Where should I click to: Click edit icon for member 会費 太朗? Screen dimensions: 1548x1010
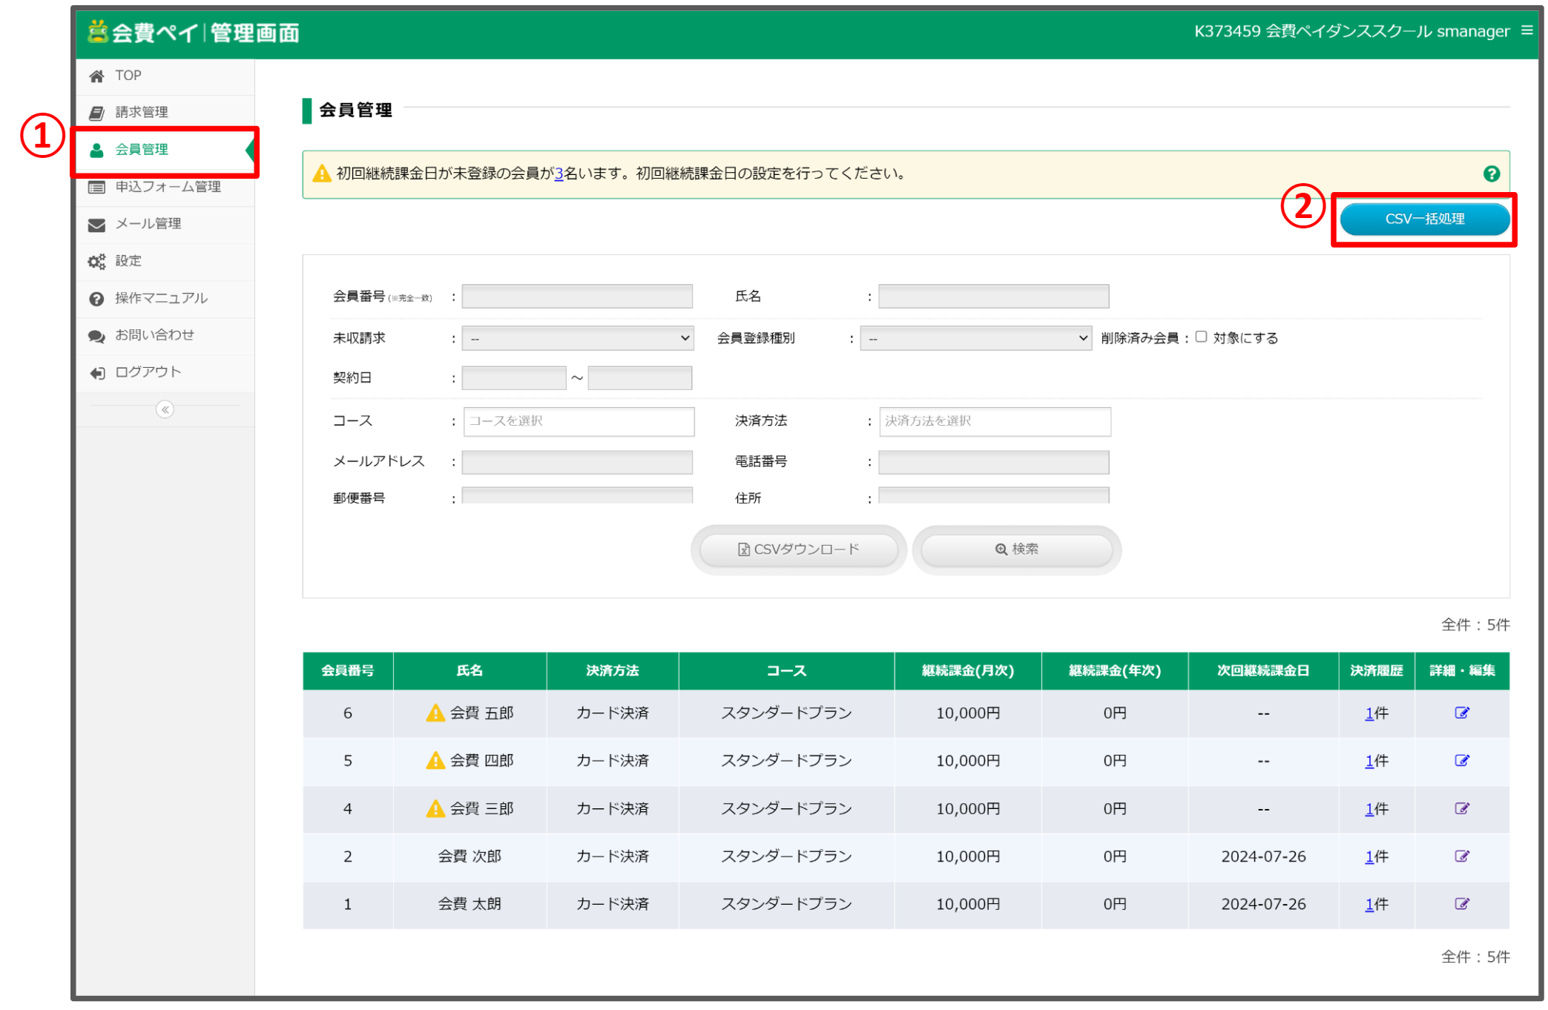(1461, 903)
